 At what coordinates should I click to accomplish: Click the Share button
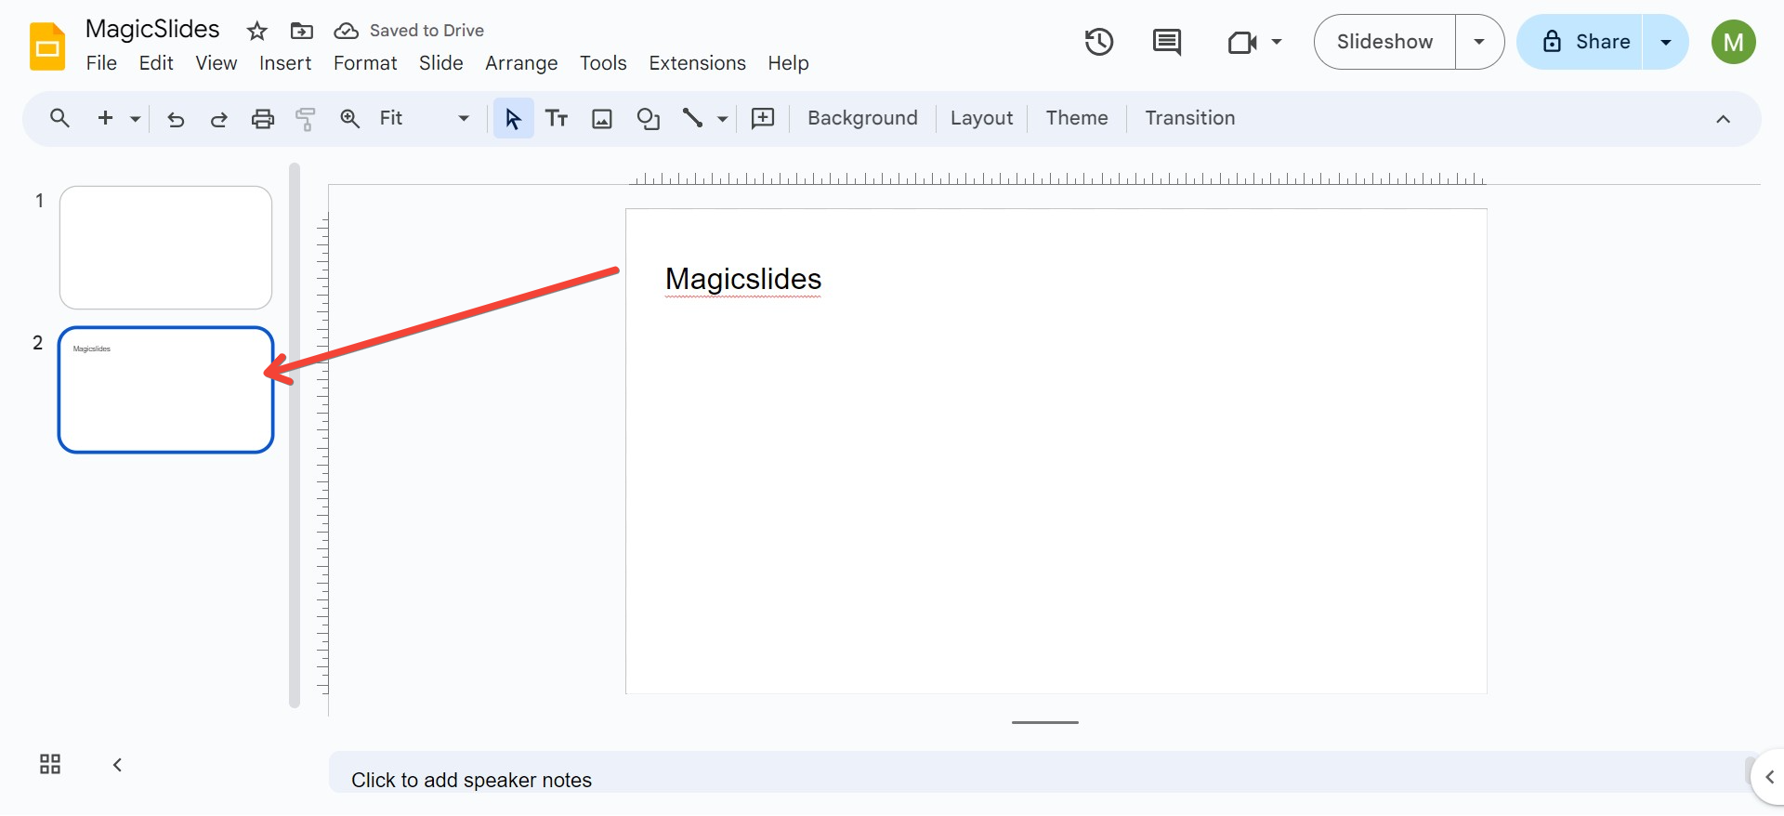tap(1581, 42)
